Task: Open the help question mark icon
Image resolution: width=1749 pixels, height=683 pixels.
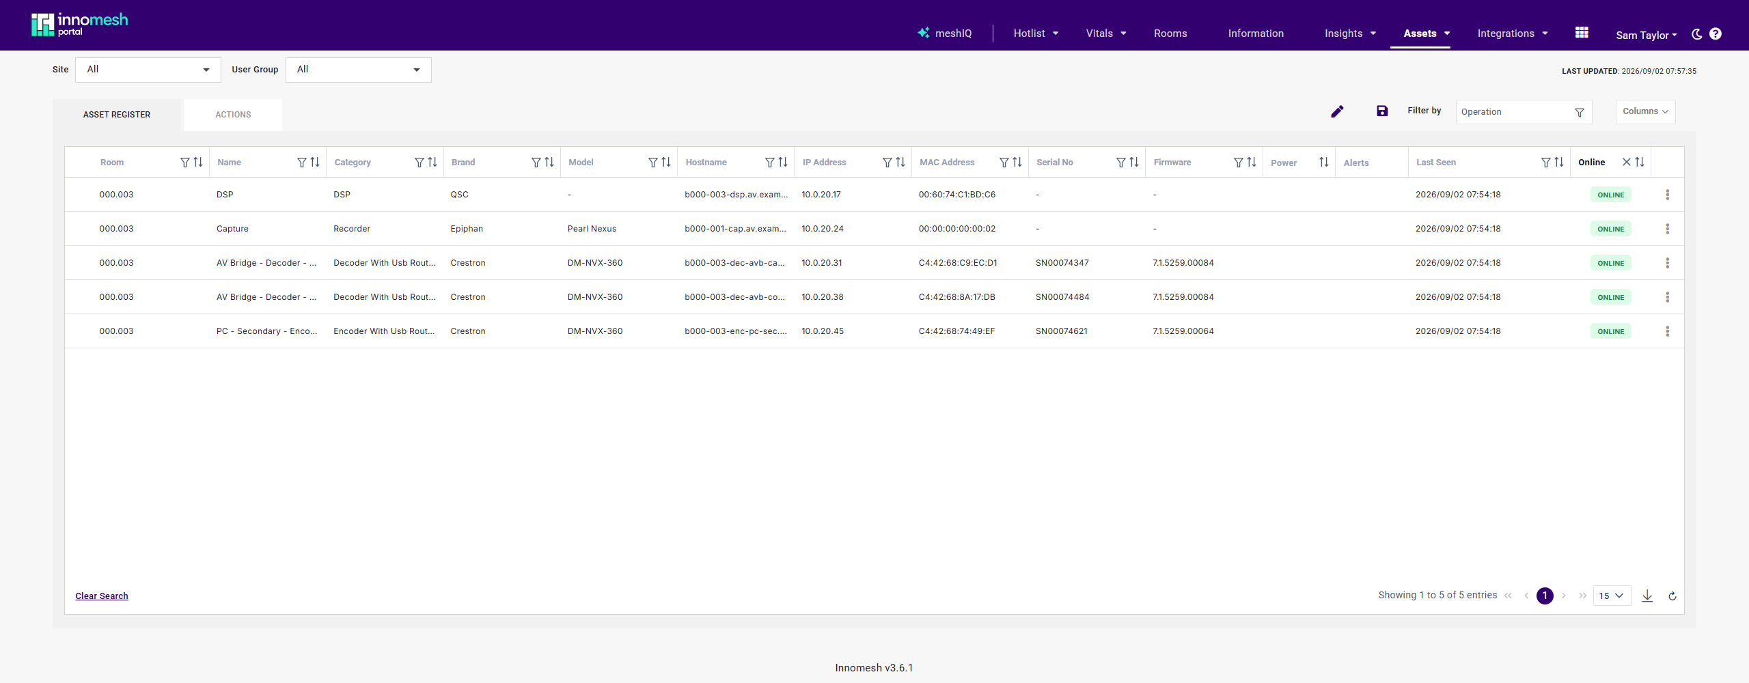Action: click(x=1716, y=34)
